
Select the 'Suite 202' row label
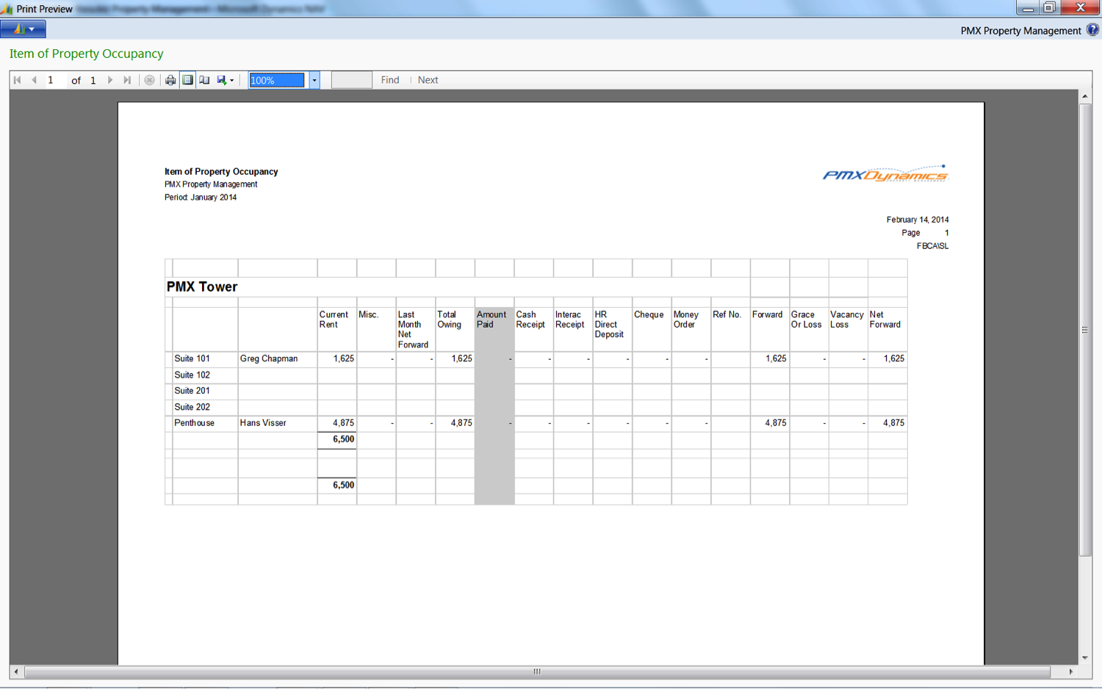[192, 408]
